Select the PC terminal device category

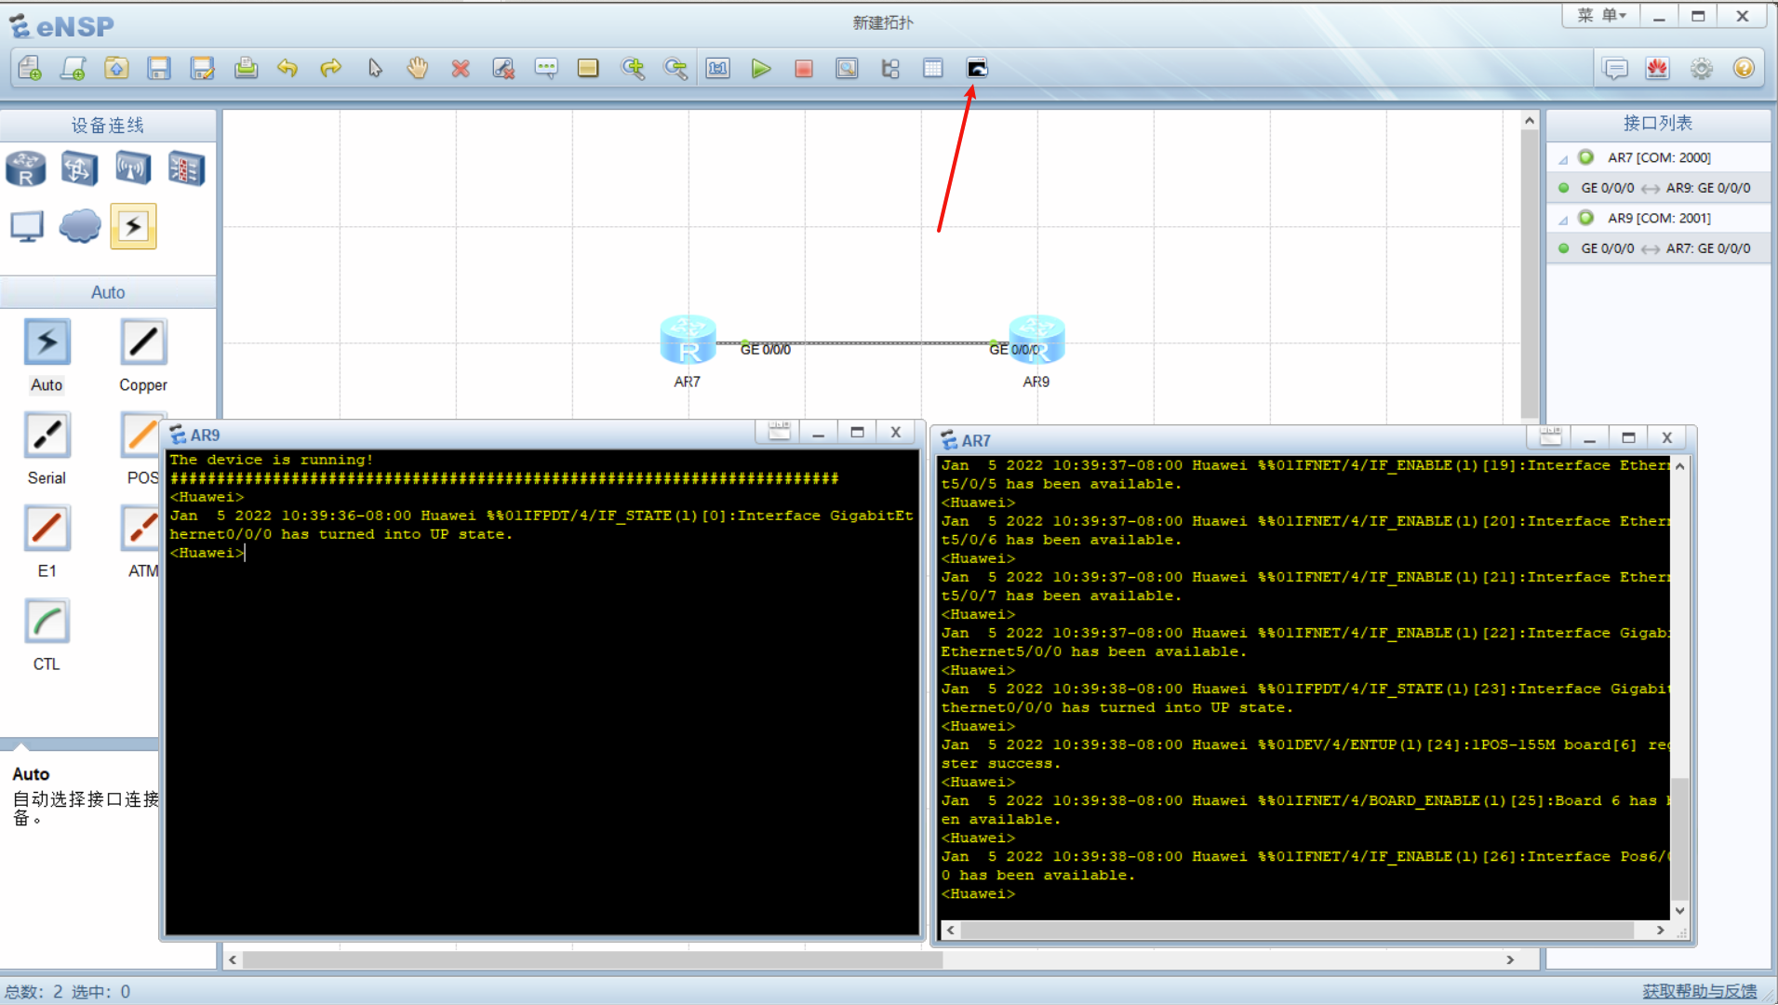[x=26, y=226]
